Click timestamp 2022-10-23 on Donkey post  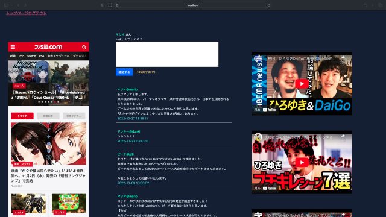(x=133, y=141)
